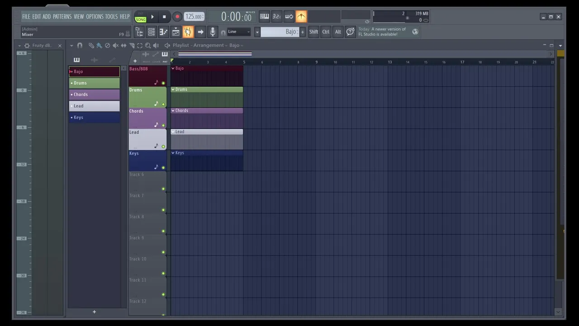The width and height of the screenshot is (579, 326).
Task: Click the piano icon above pattern list
Action: tap(76, 60)
